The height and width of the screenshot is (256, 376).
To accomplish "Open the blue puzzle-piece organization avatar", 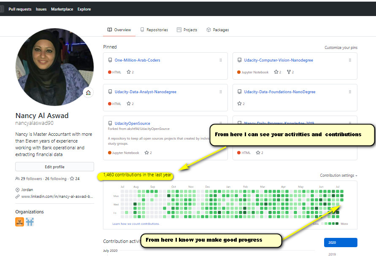I will pyautogui.click(x=30, y=221).
